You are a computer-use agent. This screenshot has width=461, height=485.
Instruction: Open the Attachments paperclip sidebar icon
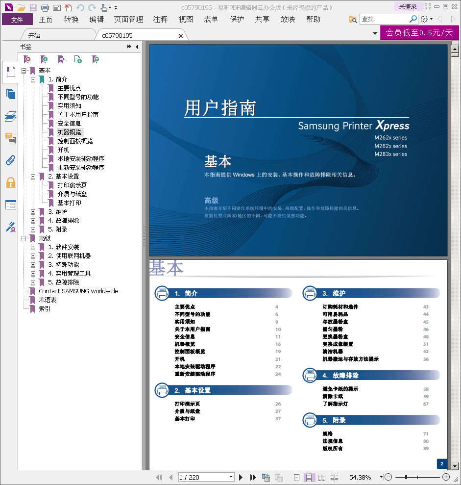pyautogui.click(x=10, y=160)
